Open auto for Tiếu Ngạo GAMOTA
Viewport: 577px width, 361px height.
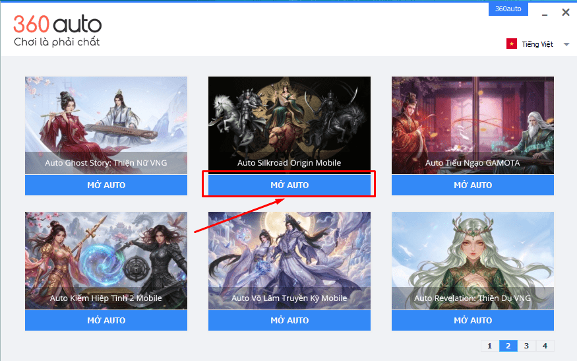[x=473, y=185]
